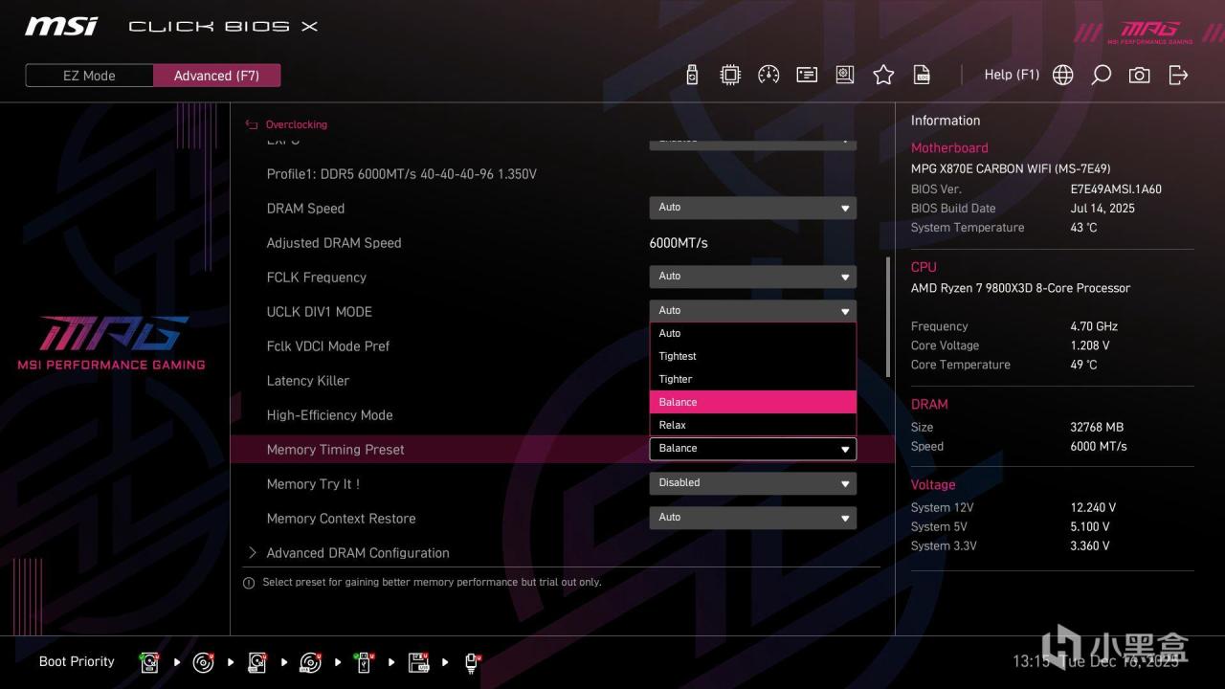Screen dimensions: 1225x689
Task: Click the System 5V value 5.100 V
Action: point(1090,526)
